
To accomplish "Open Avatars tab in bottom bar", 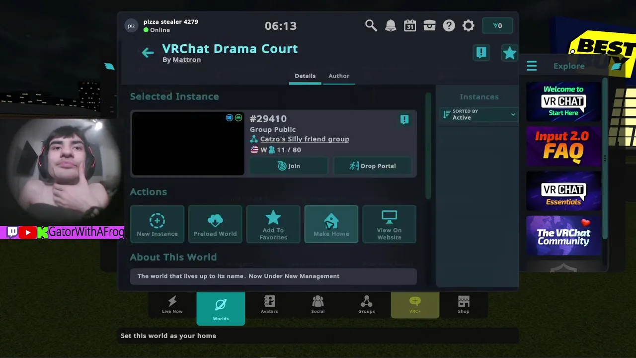I will 269,305.
